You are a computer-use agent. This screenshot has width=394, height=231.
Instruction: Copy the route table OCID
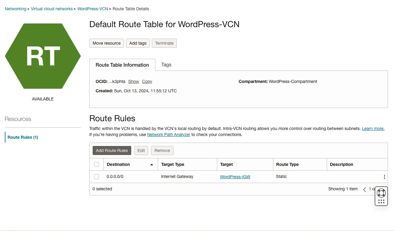coord(147,81)
